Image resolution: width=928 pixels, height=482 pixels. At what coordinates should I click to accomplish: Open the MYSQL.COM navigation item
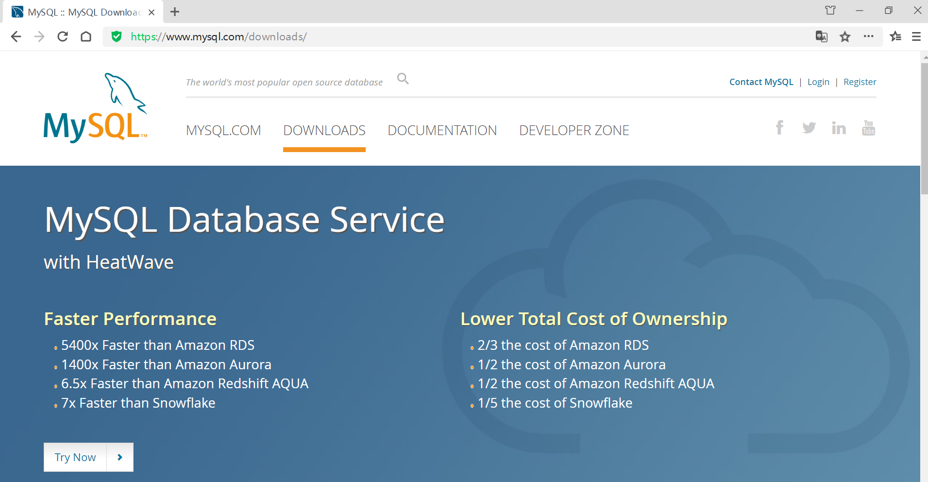(x=223, y=130)
